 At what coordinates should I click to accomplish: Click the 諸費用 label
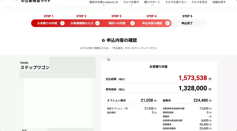pos(167,100)
